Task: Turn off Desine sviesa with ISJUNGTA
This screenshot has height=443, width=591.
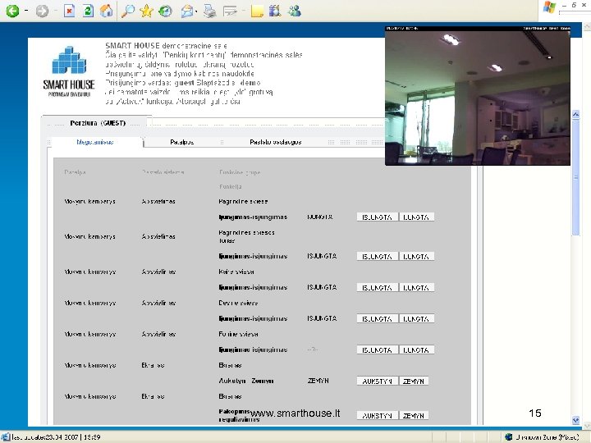Action: [377, 318]
